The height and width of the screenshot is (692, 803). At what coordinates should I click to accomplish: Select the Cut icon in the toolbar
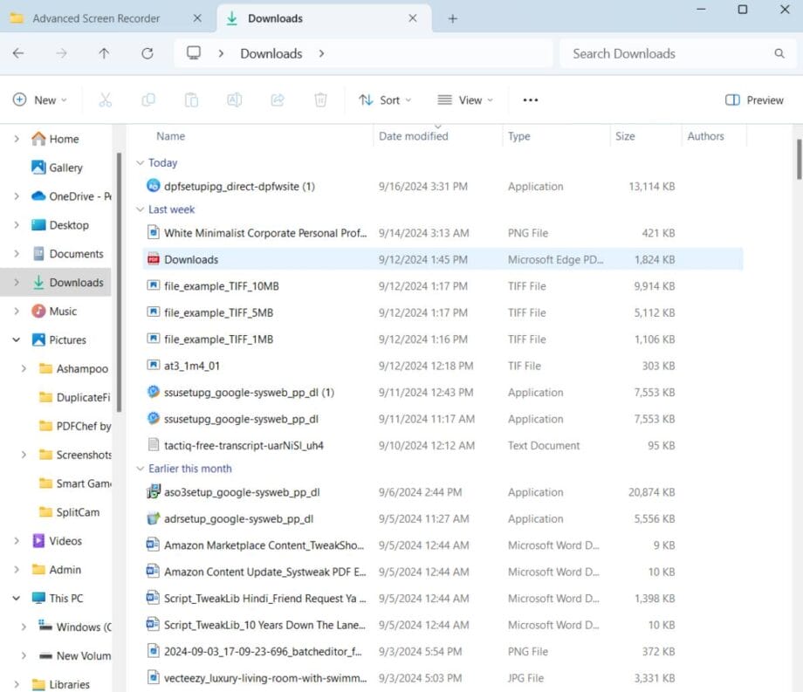coord(106,99)
